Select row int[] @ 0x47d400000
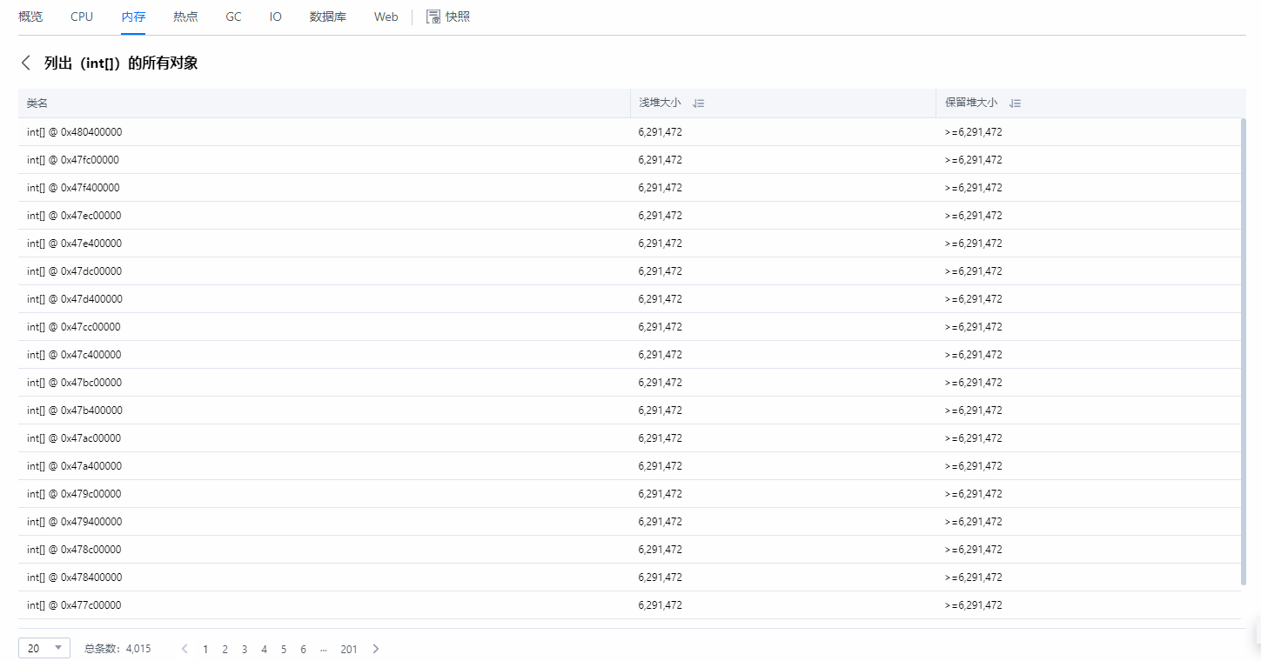This screenshot has height=661, width=1261. 629,299
